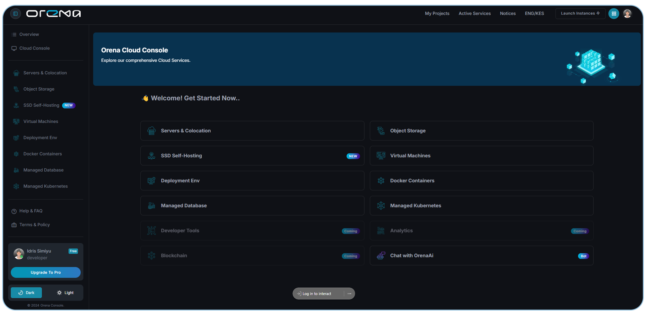
Task: Switch to Dark theme mode
Action: (x=26, y=293)
